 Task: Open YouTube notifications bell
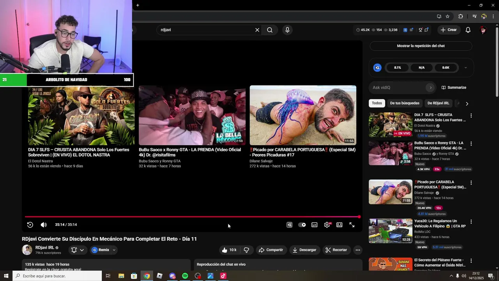468,30
